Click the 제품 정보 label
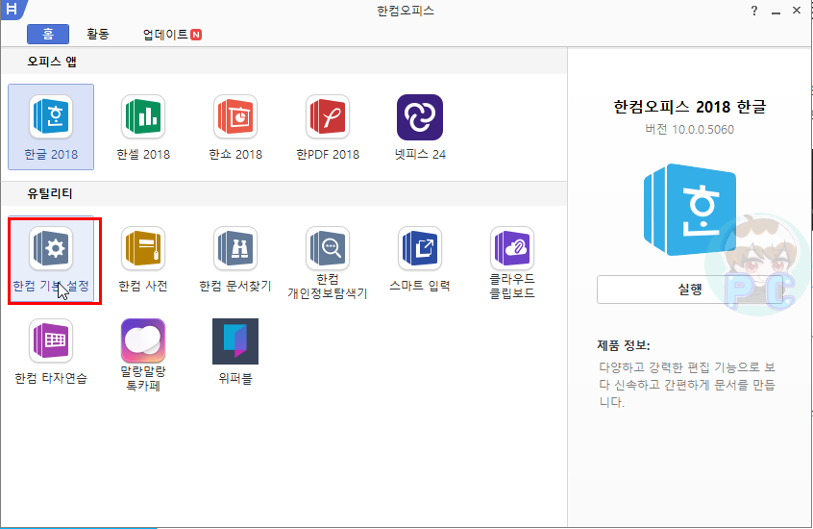Screen dimensions: 813x529 (624, 345)
